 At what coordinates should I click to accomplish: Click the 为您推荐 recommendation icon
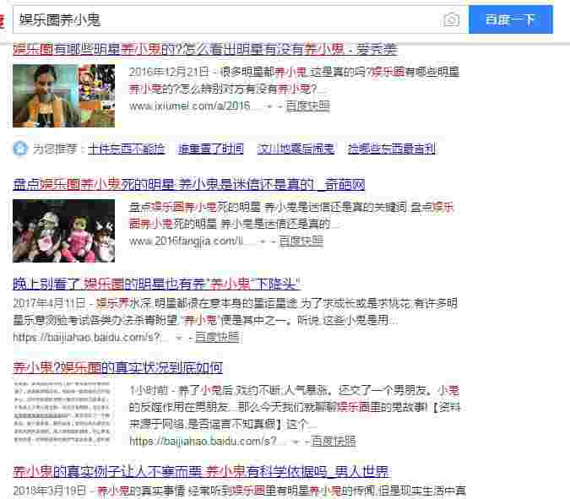20,149
